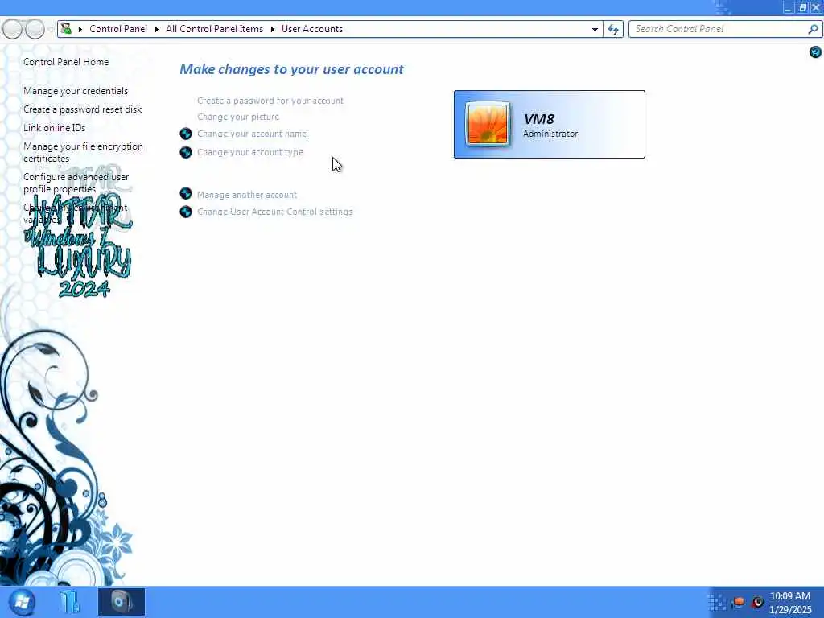This screenshot has height=618, width=824.
Task: Click shield icon beside Manage another account
Action: tap(186, 193)
